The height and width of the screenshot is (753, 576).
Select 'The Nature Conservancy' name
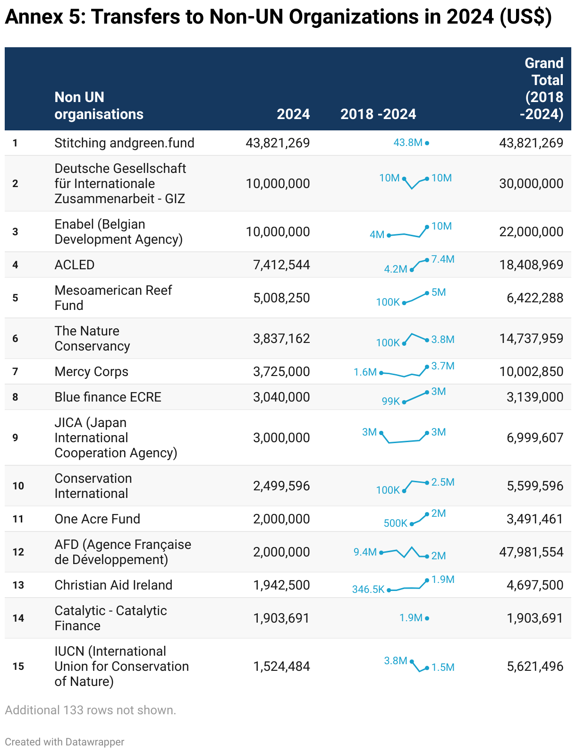(x=92, y=339)
